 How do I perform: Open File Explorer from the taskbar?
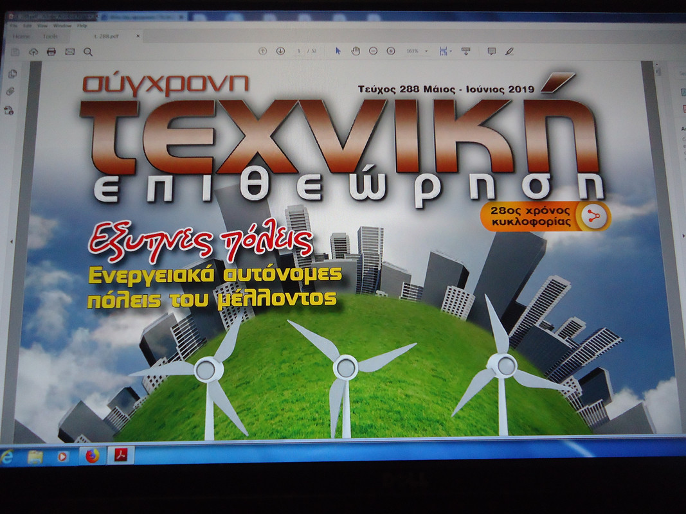click(35, 457)
